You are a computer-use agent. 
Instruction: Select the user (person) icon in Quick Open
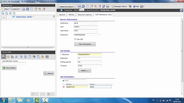pos(25,57)
